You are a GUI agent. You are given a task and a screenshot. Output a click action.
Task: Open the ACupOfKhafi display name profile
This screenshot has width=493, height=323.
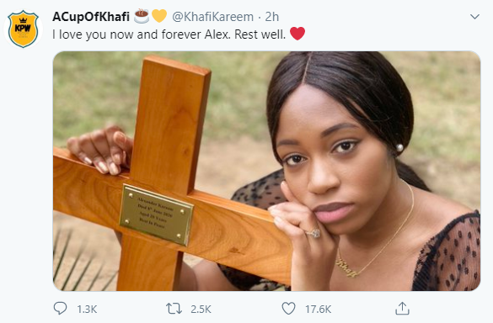[91, 17]
